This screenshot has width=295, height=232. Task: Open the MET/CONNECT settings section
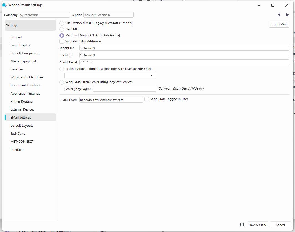(x=22, y=142)
